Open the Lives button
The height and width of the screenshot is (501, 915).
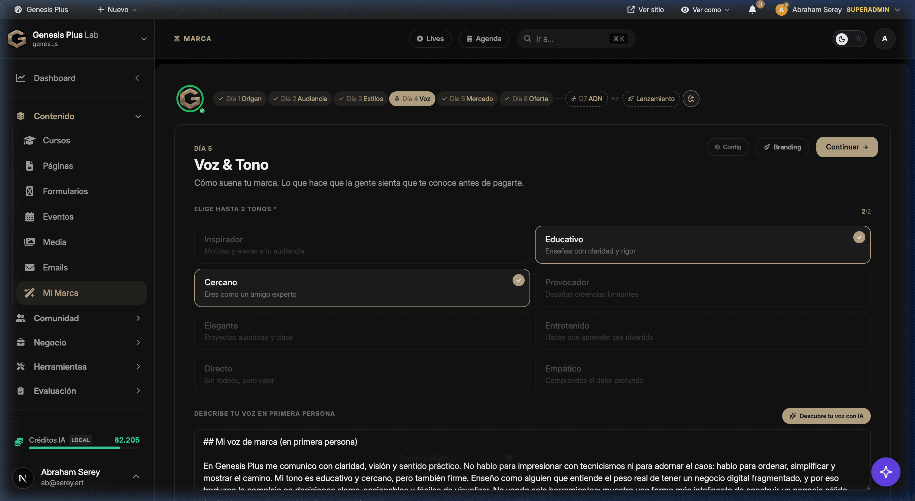pyautogui.click(x=430, y=39)
